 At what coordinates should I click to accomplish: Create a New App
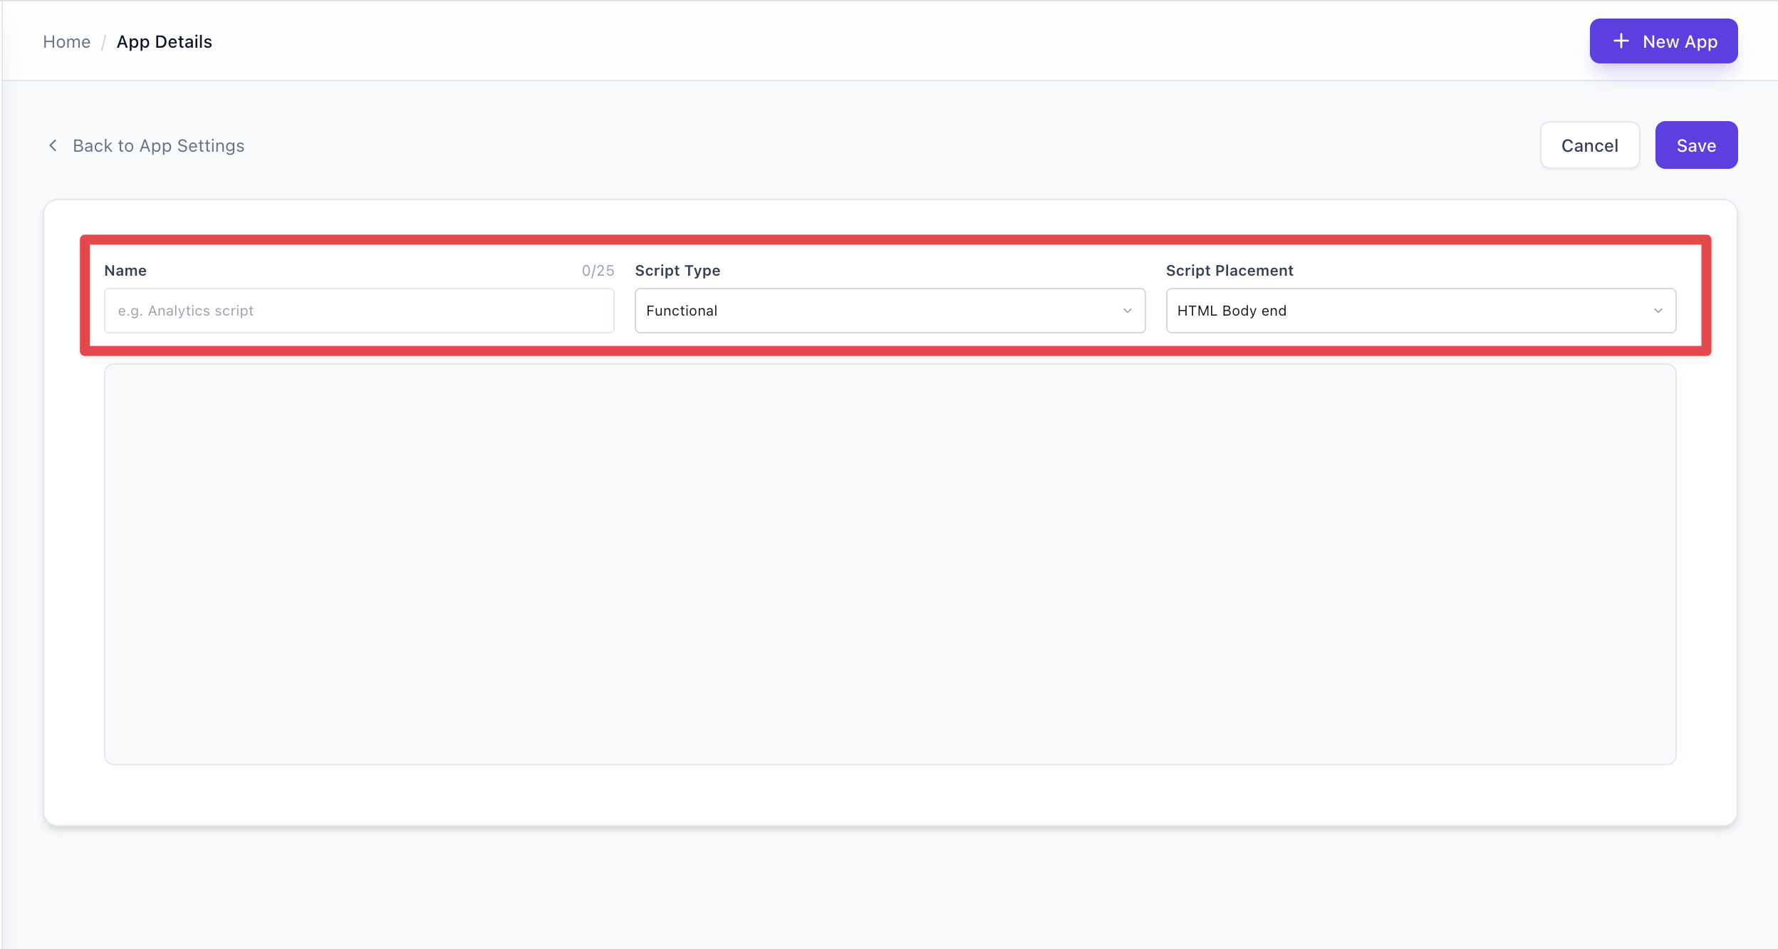coord(1663,41)
